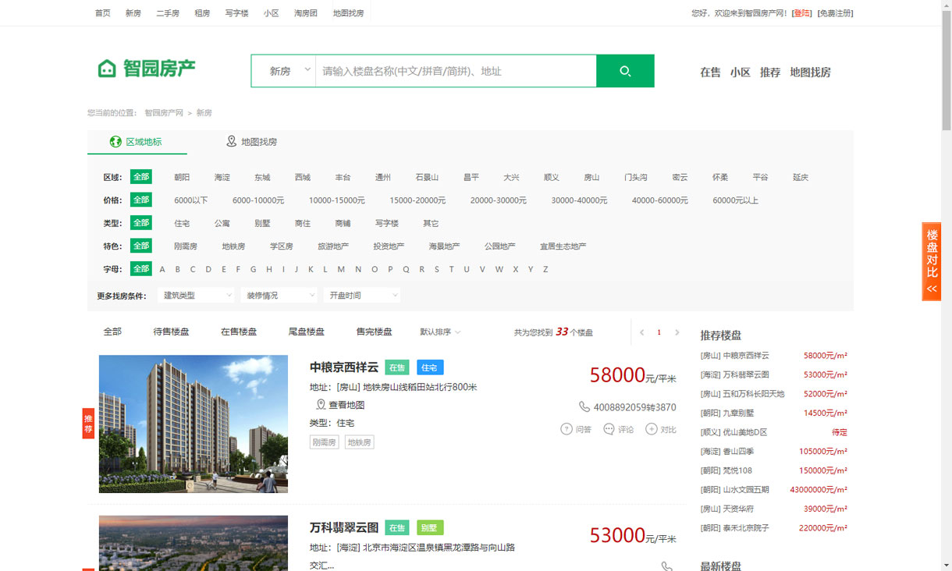The width and height of the screenshot is (952, 571).
Task: Open the 建筑类型 dropdown
Action: tap(196, 296)
